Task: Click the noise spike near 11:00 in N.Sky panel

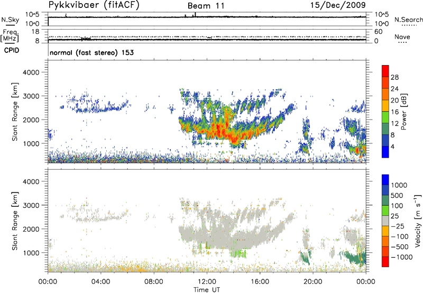Action: tap(195, 15)
